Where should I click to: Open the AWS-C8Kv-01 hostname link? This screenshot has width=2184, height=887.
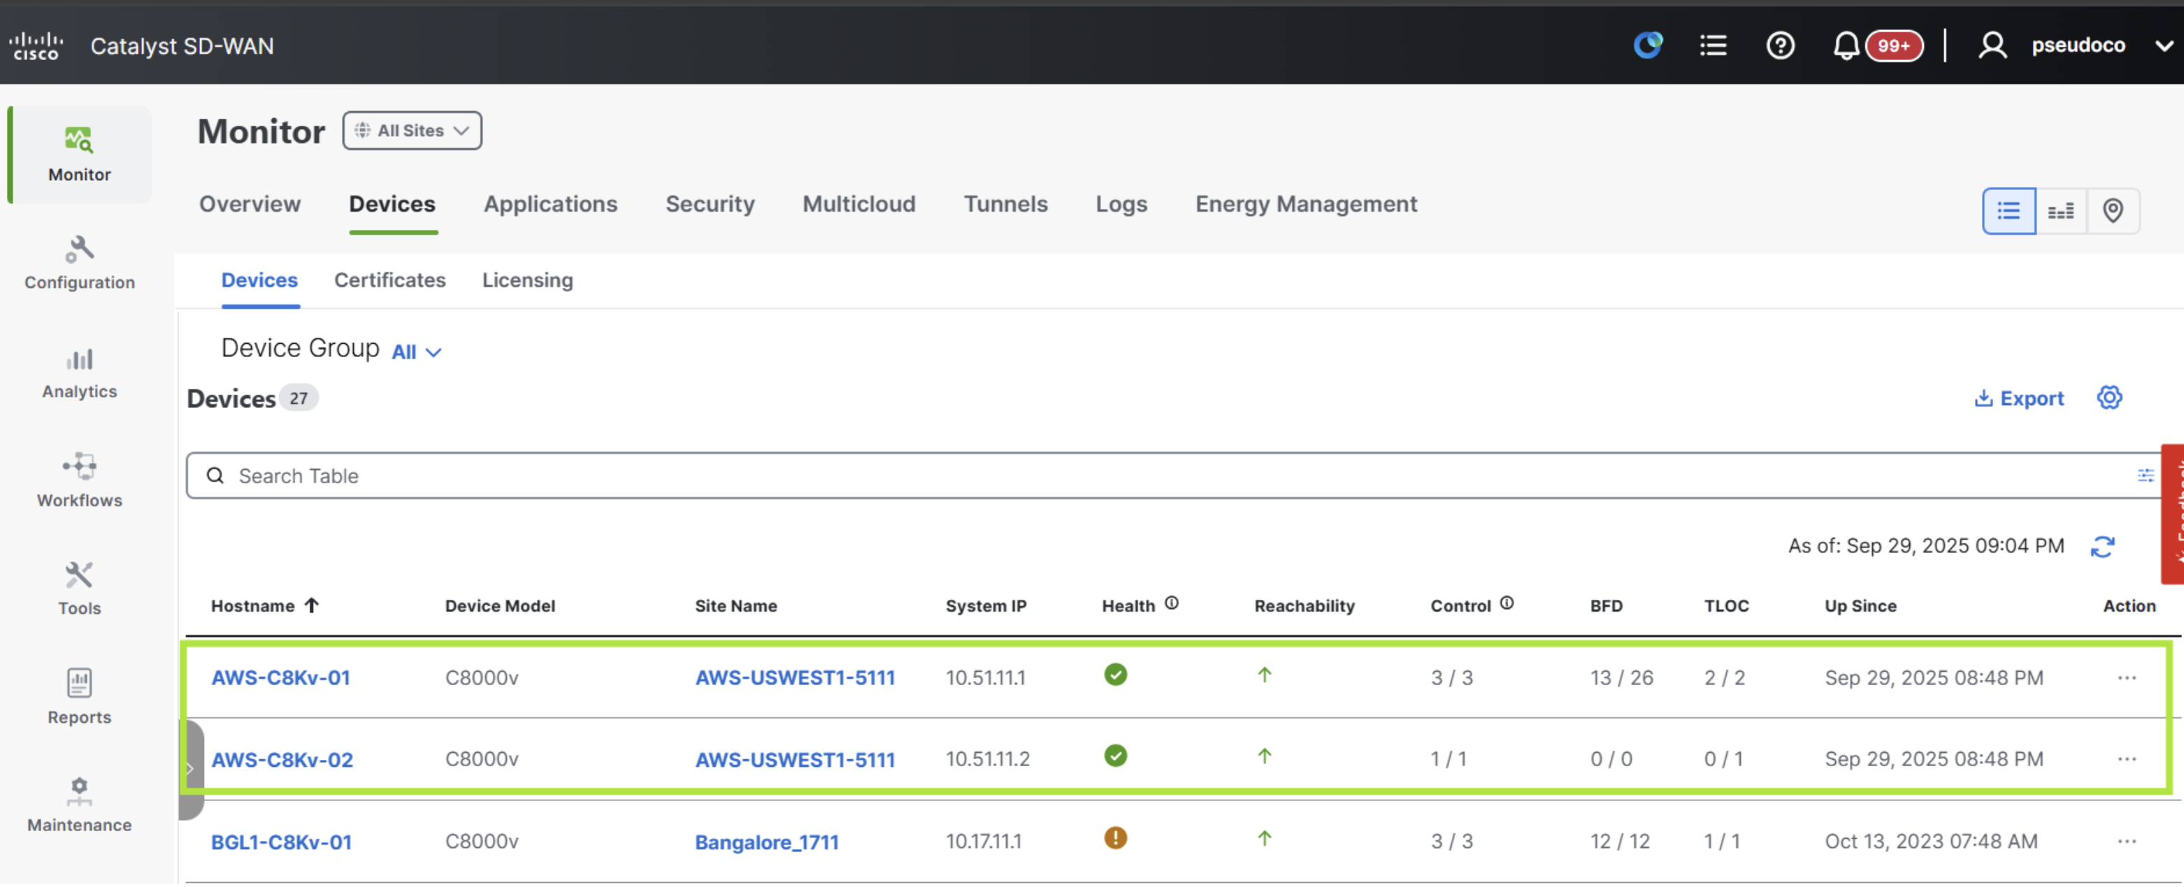click(x=280, y=679)
